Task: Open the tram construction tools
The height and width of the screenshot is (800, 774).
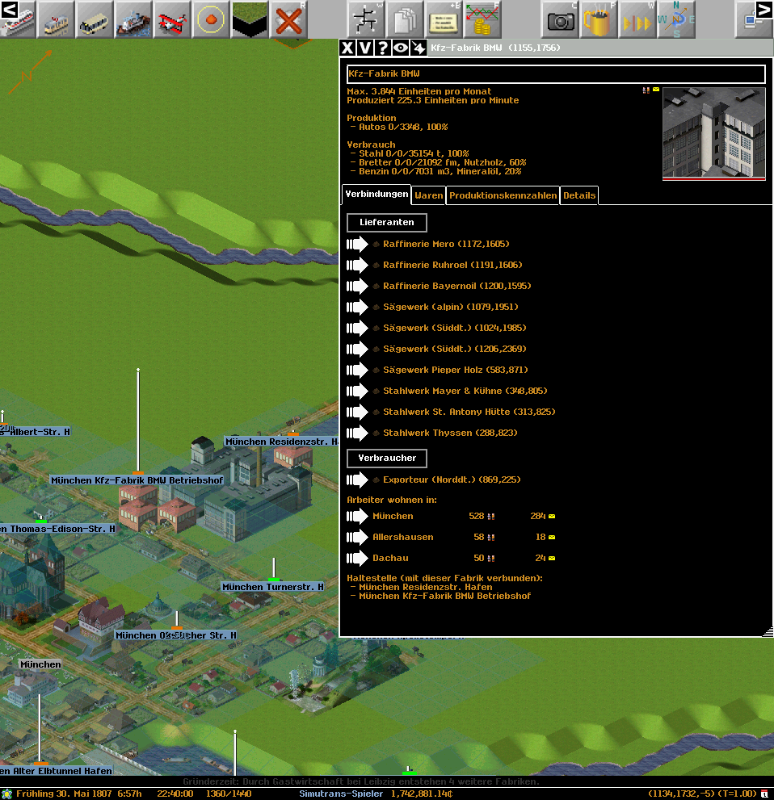Action: coord(57,19)
